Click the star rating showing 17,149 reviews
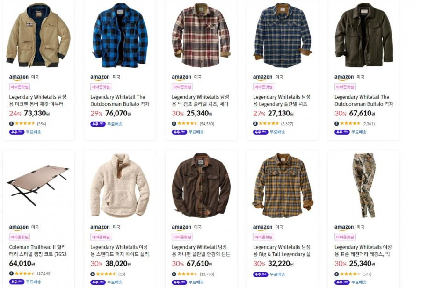 [25, 274]
